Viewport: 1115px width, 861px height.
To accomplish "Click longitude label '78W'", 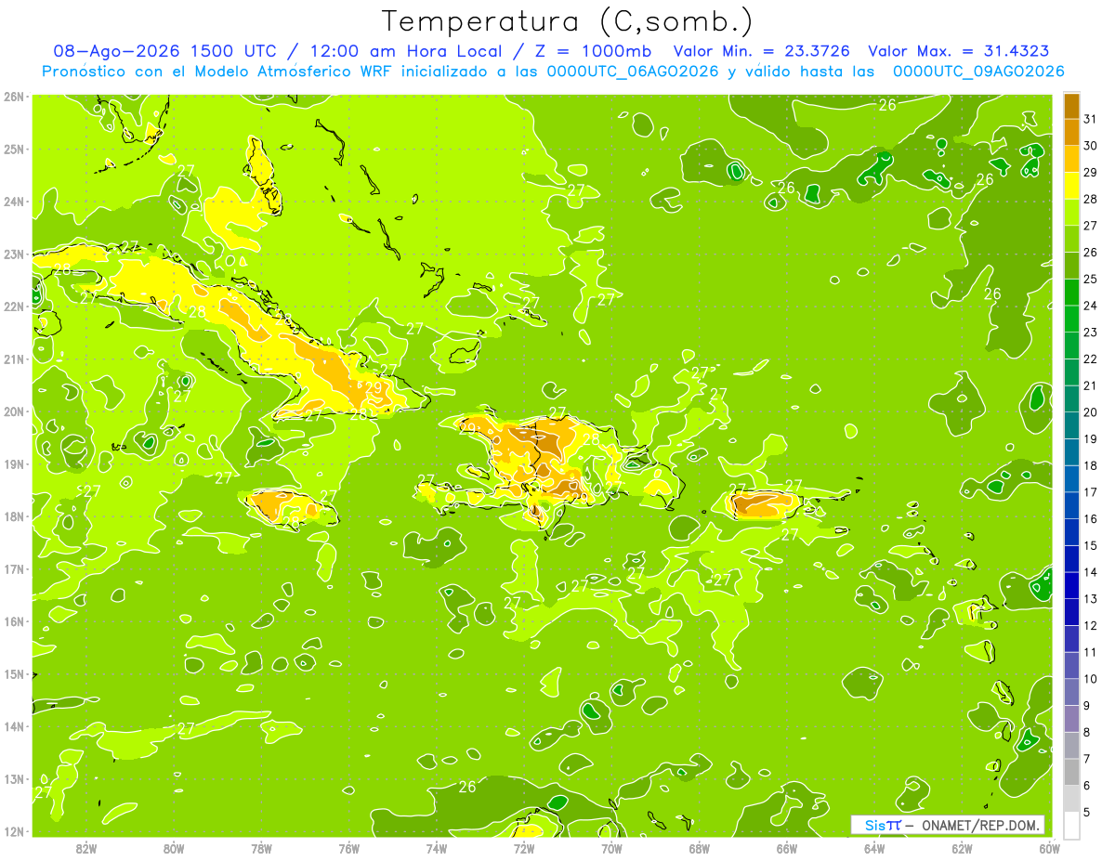I will click(261, 848).
